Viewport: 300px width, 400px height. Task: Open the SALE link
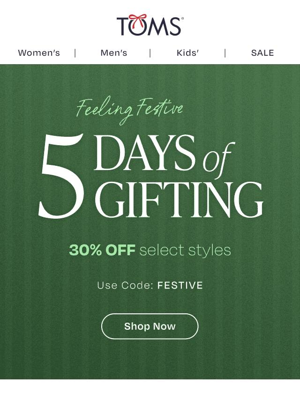pos(262,53)
